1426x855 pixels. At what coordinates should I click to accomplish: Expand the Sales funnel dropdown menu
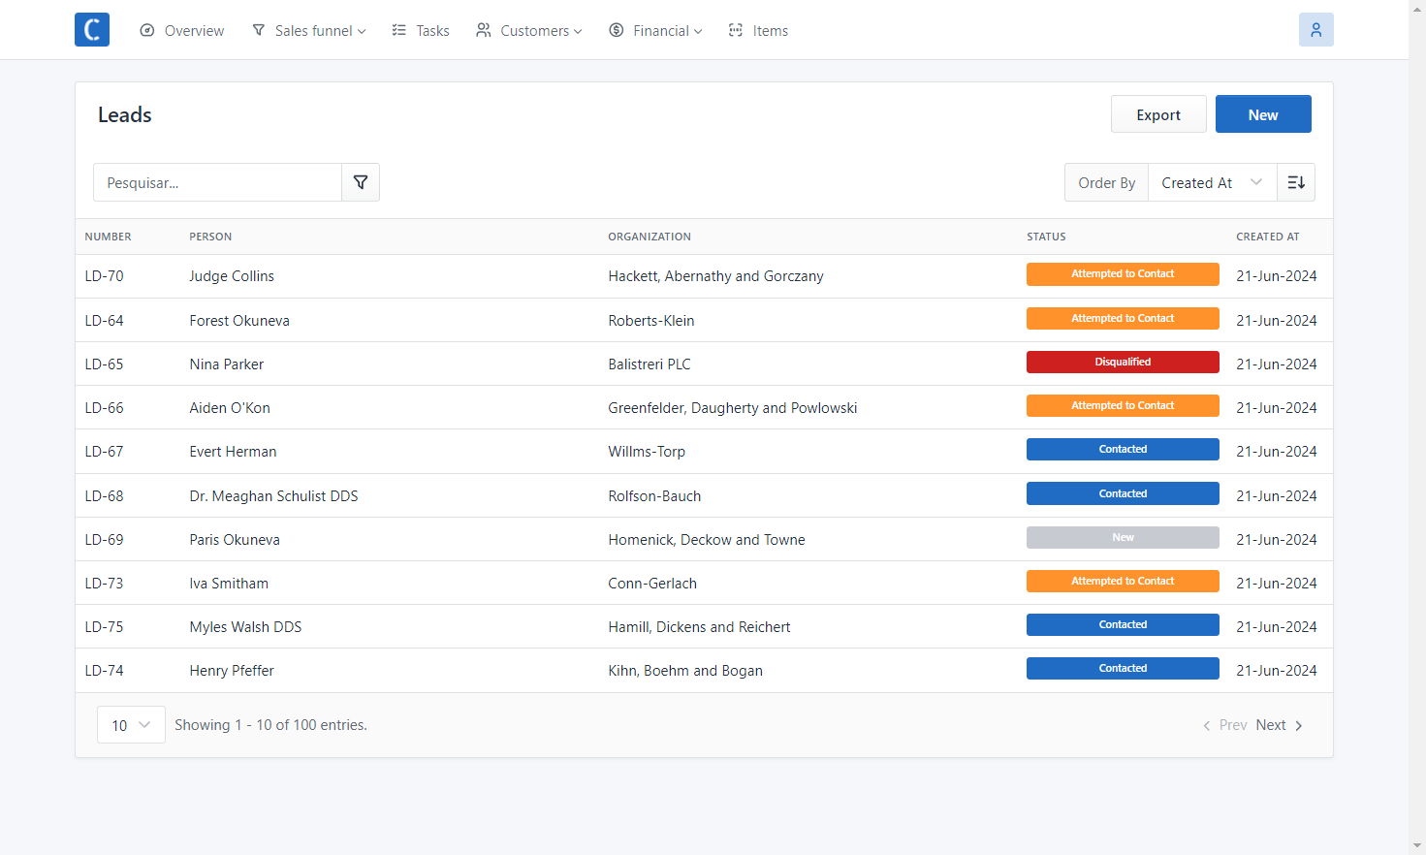coord(309,30)
